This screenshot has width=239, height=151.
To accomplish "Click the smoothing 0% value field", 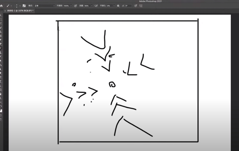I will (x=110, y=6).
